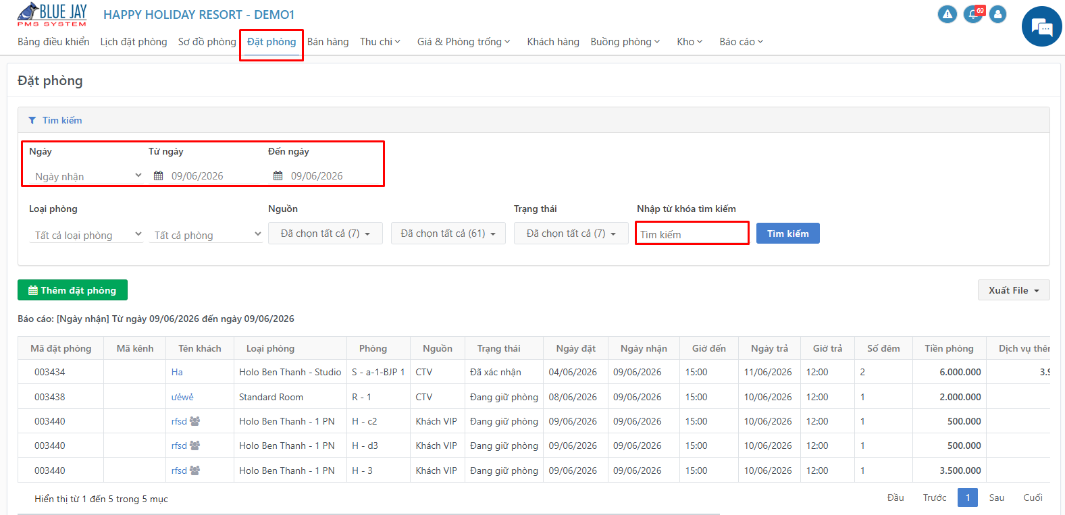This screenshot has width=1065, height=515.
Task: Open Khách hàng page
Action: pyautogui.click(x=553, y=42)
